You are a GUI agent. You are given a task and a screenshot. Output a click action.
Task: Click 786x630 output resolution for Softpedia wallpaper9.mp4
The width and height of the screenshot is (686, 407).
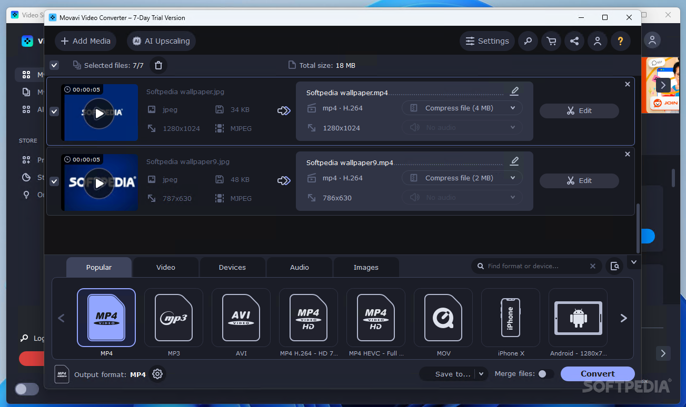point(337,198)
